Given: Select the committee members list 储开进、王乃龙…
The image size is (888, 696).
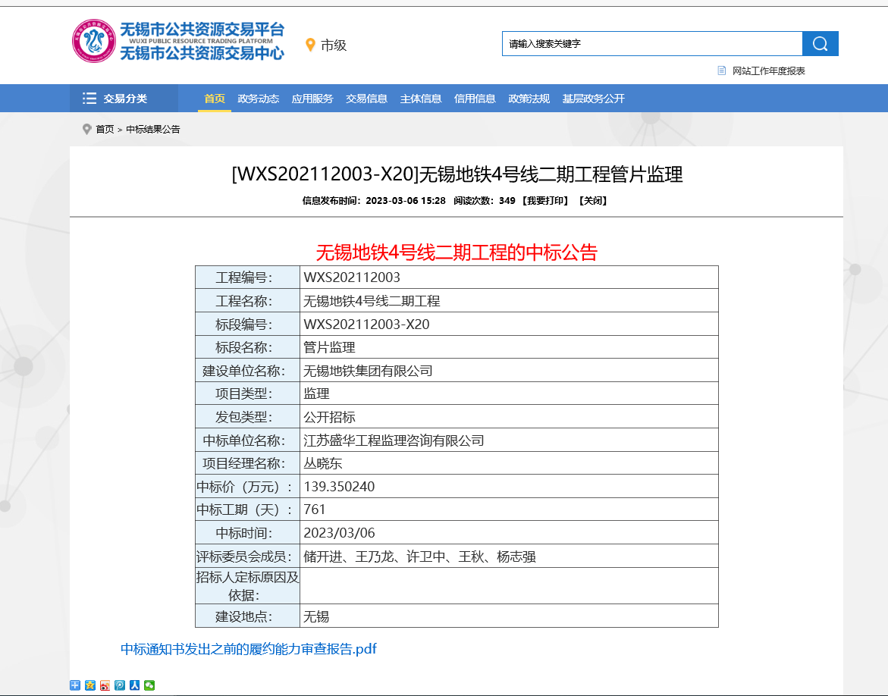Looking at the screenshot, I should pyautogui.click(x=419, y=557).
